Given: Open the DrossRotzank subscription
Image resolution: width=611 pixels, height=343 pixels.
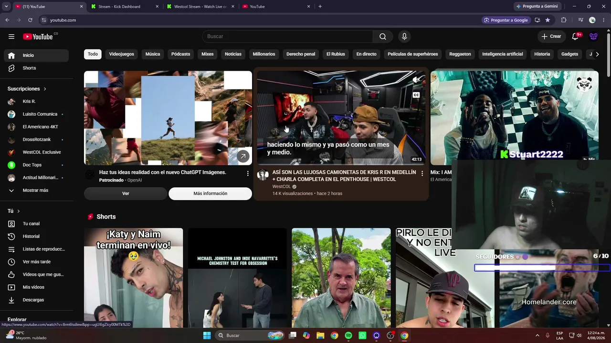Looking at the screenshot, I should pos(36,140).
